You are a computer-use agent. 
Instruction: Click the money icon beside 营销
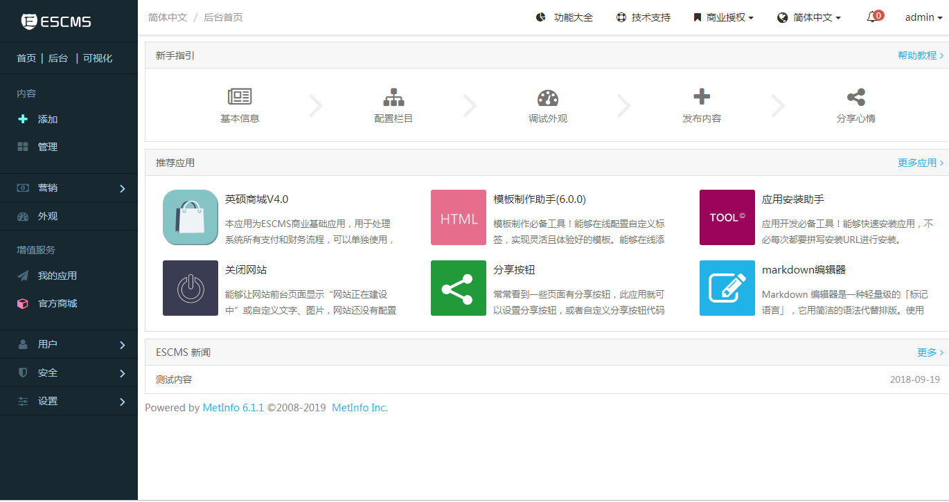click(23, 188)
